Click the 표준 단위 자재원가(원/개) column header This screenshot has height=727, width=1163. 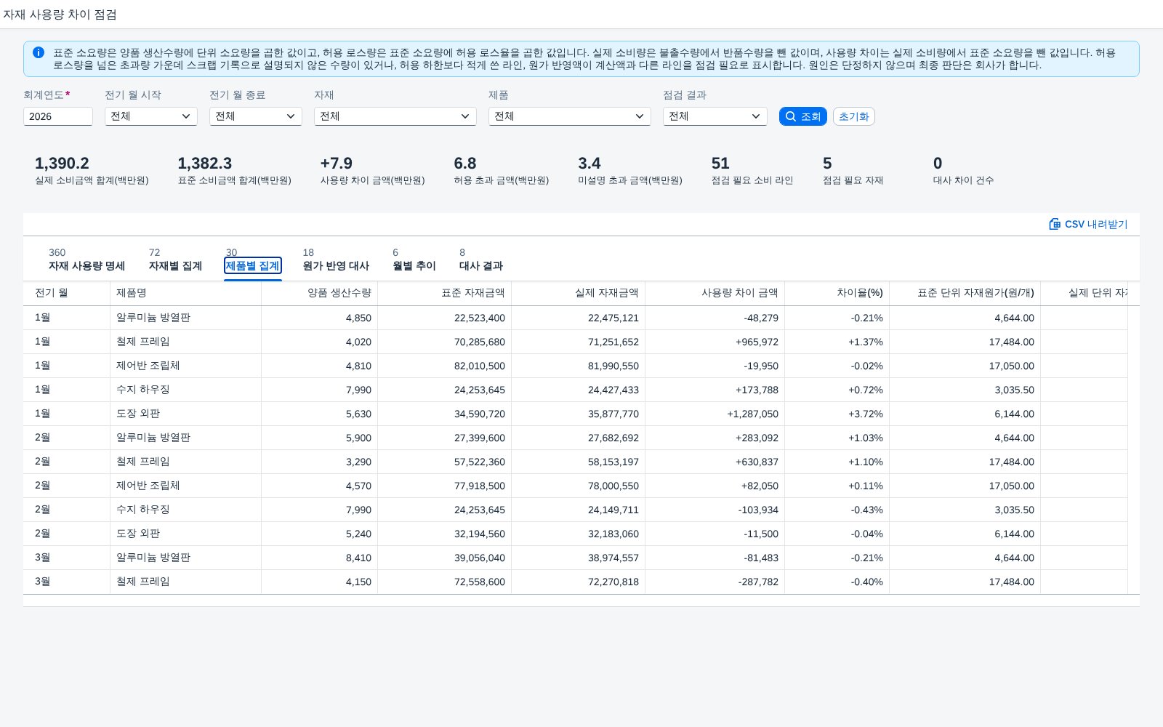(x=965, y=293)
